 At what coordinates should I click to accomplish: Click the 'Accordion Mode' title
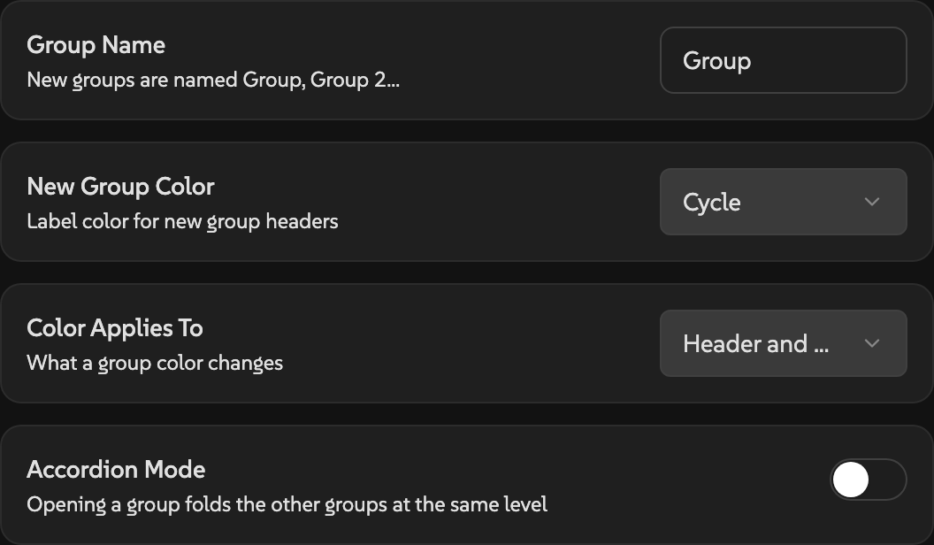click(116, 470)
